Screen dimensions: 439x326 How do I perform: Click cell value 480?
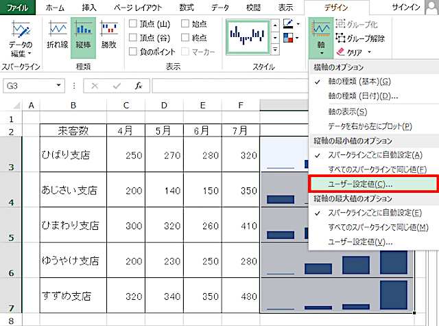coord(241,296)
